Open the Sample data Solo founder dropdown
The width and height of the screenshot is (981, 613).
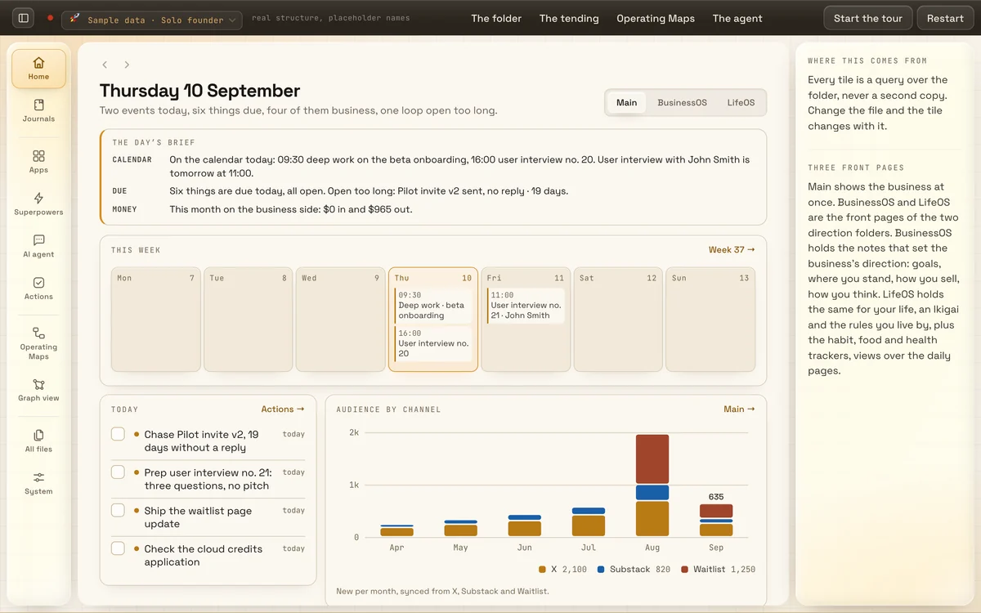(152, 20)
